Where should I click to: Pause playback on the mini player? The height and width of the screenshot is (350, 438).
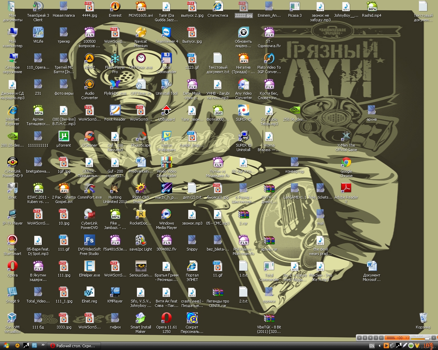point(365,338)
